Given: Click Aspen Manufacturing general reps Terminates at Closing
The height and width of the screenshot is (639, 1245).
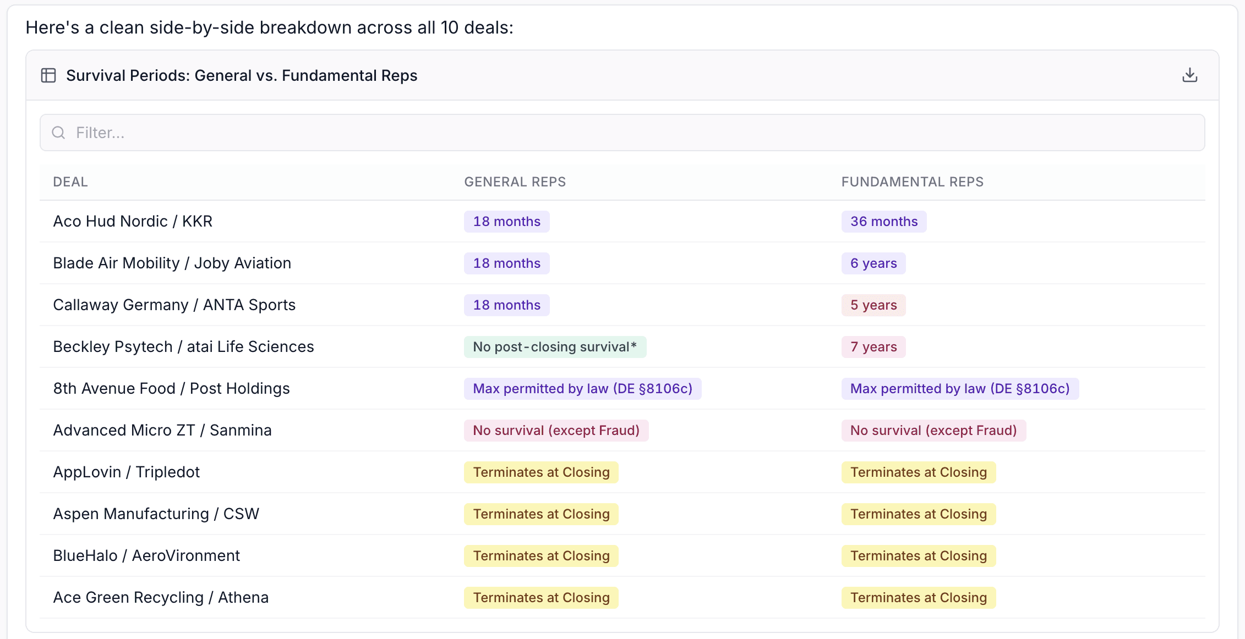Looking at the screenshot, I should (540, 514).
